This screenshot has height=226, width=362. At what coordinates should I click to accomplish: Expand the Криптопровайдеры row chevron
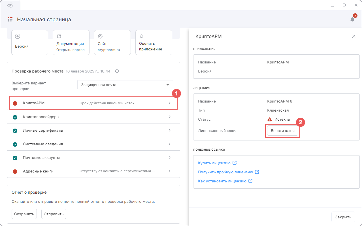[x=170, y=117]
